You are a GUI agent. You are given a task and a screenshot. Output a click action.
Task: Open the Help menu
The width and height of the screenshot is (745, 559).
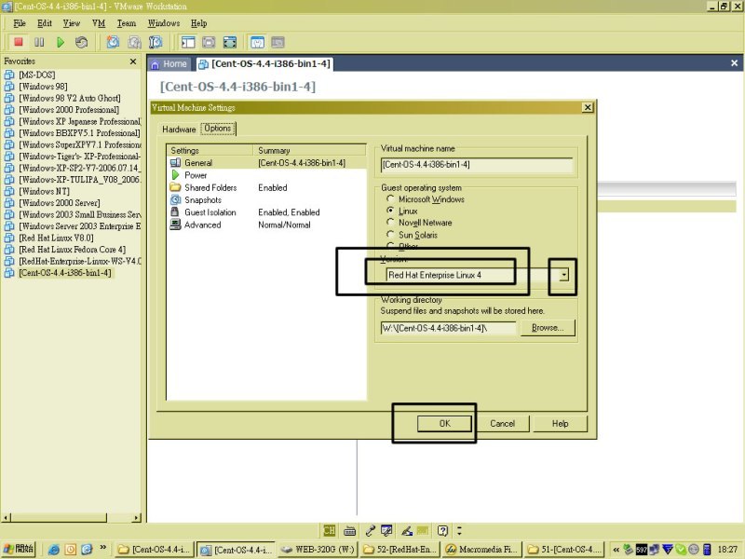[x=199, y=23]
